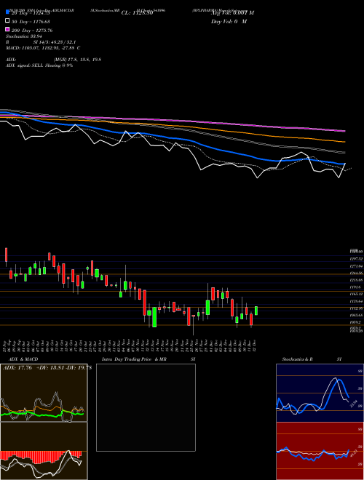Click the ADX line chart panel
The image size is (364, 480).
44,393
